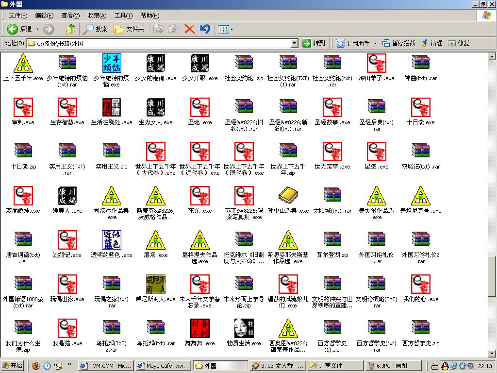Click the red Delete X toolbar icon
The width and height of the screenshot is (497, 373).
point(189,29)
